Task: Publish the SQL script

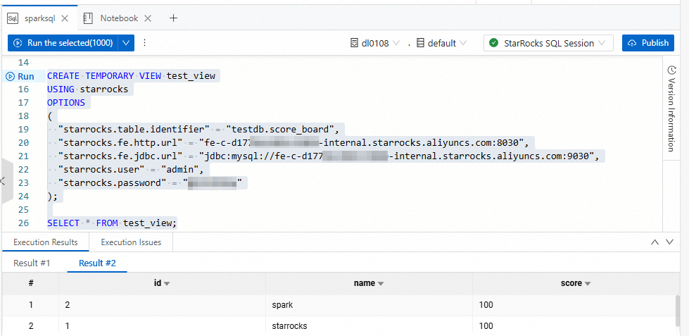Action: point(647,43)
